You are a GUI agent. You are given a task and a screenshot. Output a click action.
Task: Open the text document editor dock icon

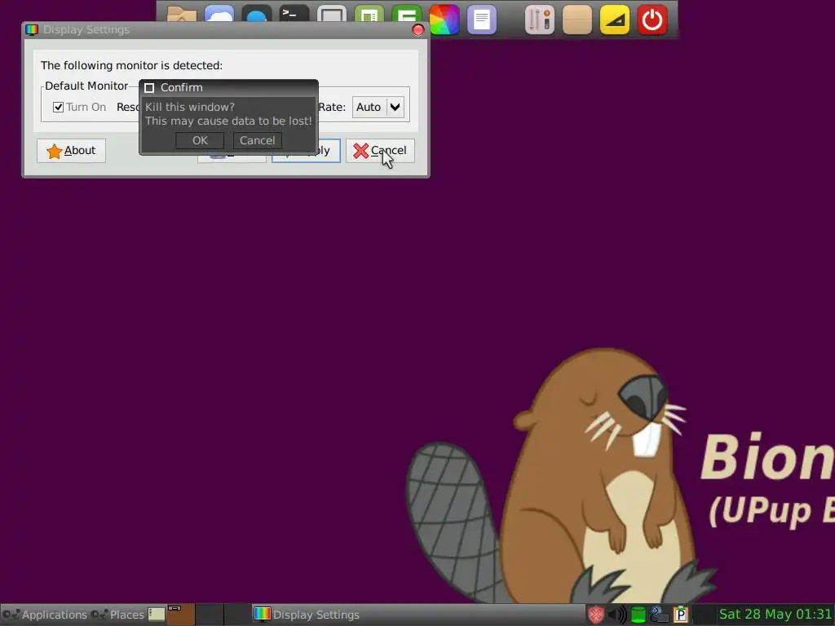(x=481, y=20)
